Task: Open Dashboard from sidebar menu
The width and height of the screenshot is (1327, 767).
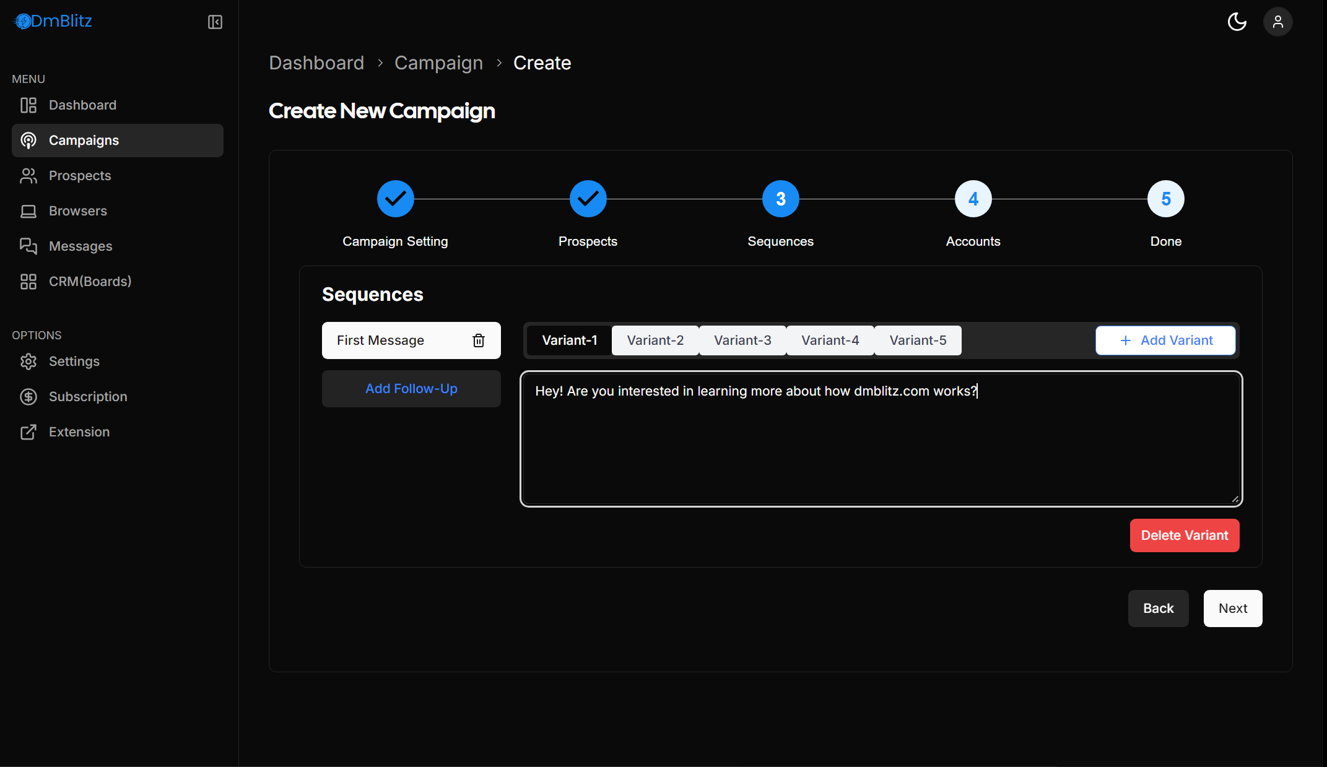Action: coord(118,105)
